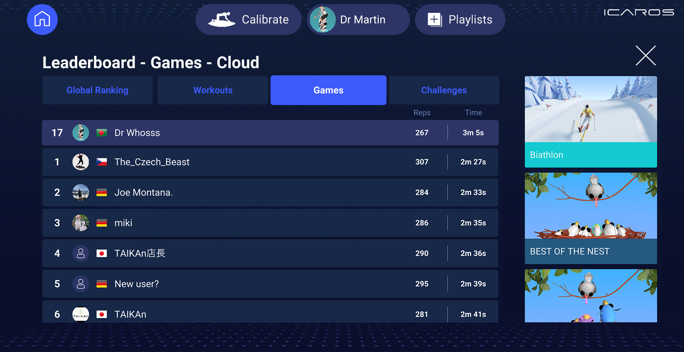
Task: Close the leaderboard with X
Action: [x=646, y=56]
